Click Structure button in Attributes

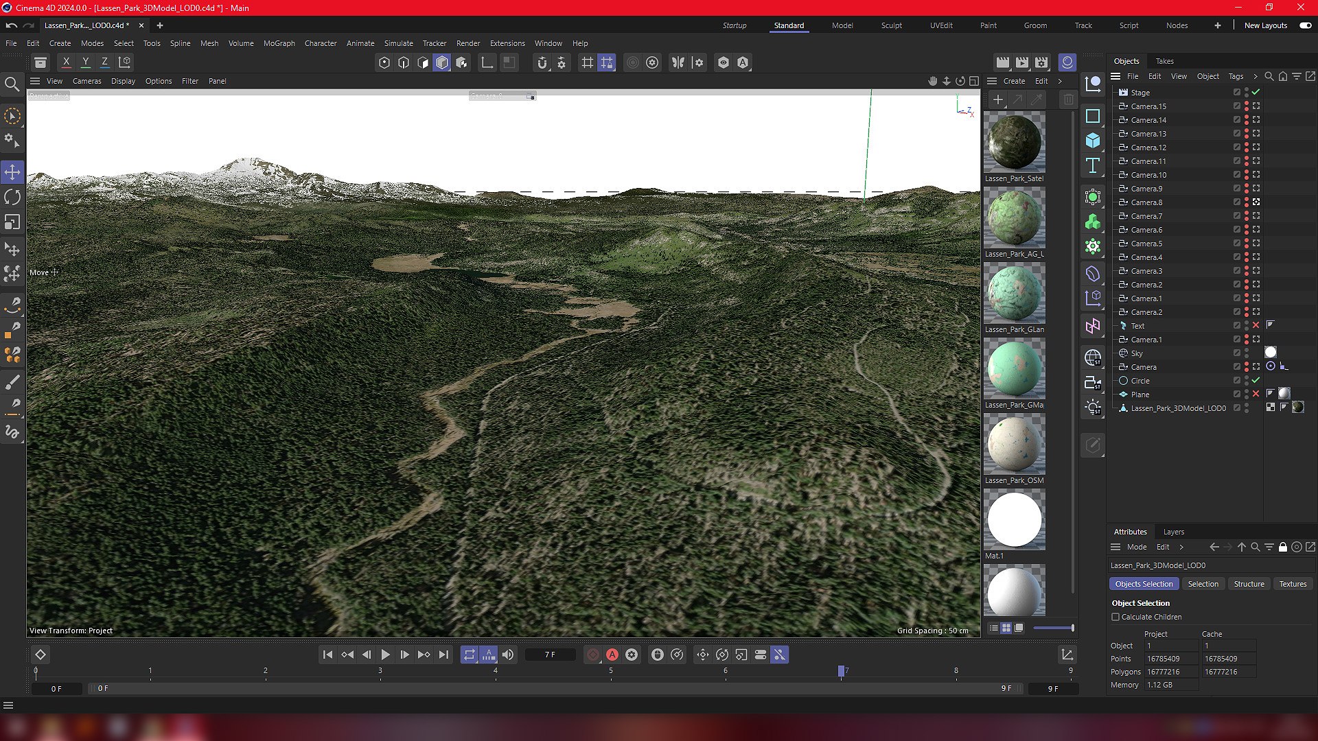pyautogui.click(x=1249, y=584)
